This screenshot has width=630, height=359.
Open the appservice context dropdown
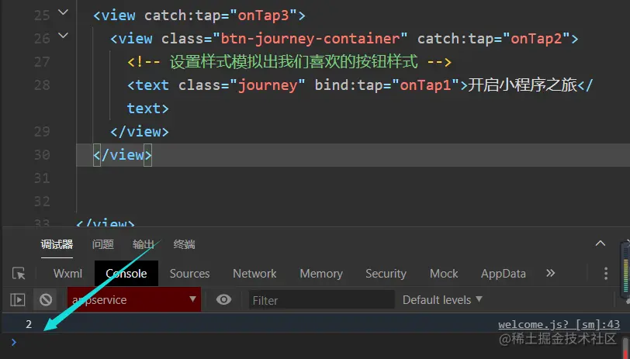pos(134,299)
